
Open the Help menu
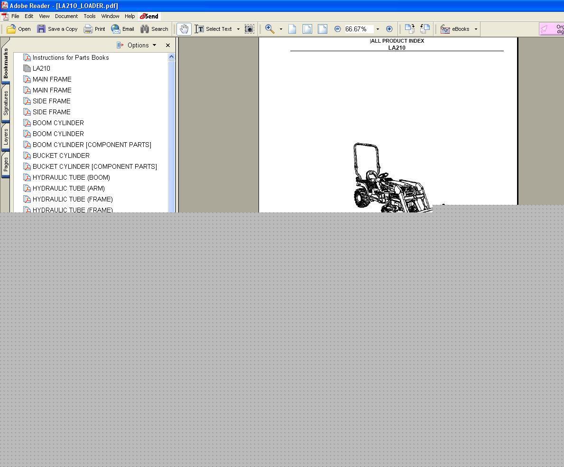(129, 16)
